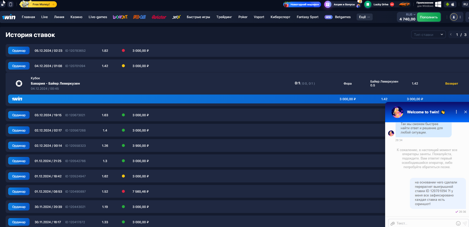This screenshot has width=469, height=227.
Task: Go to the Киберспорт page
Action: [x=280, y=17]
